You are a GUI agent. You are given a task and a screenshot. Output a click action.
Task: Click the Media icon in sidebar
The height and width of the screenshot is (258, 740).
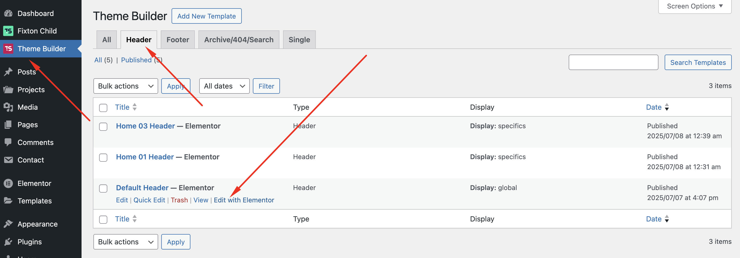8,107
